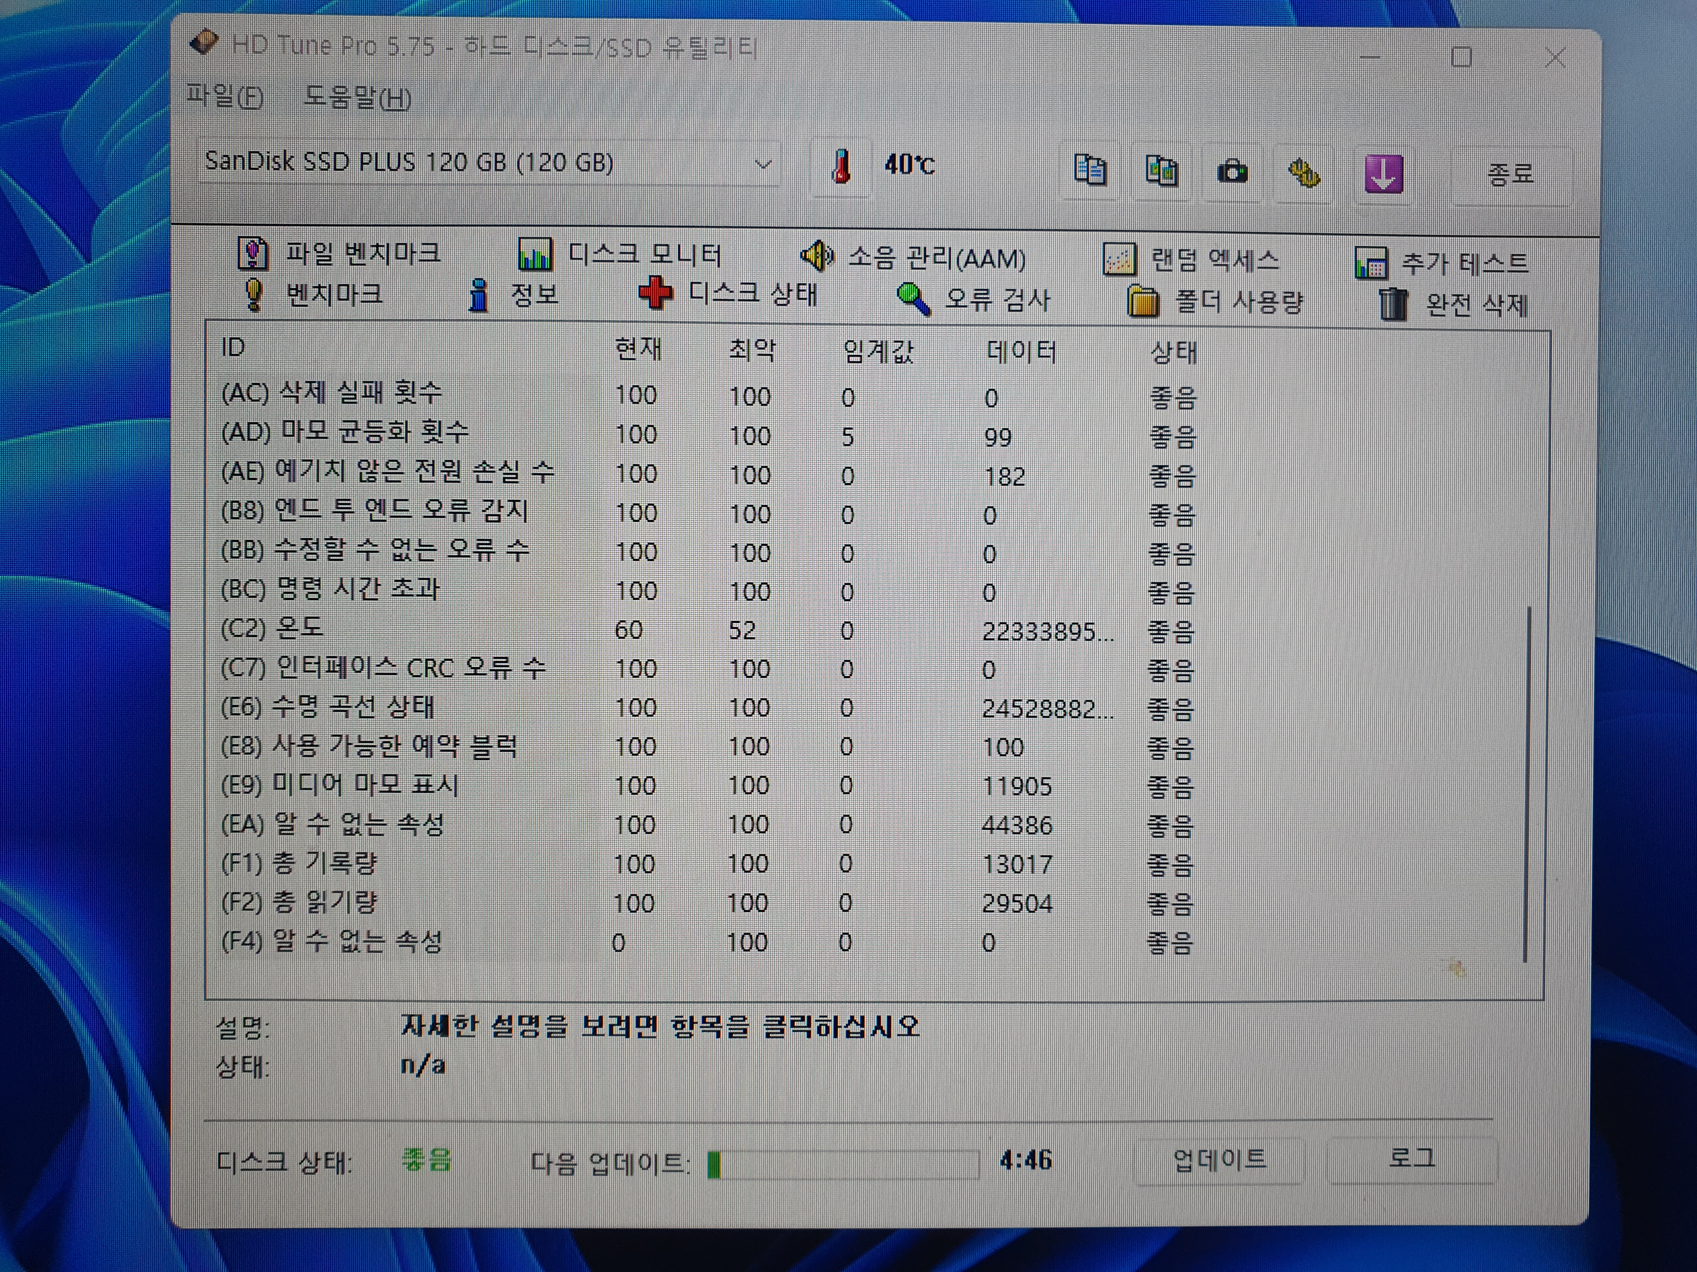Switch to the 벤치마크 tab
The image size is (1697, 1272).
[x=312, y=294]
